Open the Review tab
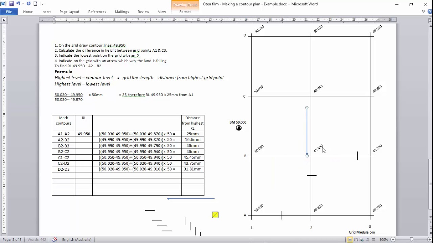Image resolution: width=433 pixels, height=243 pixels. coord(143,11)
